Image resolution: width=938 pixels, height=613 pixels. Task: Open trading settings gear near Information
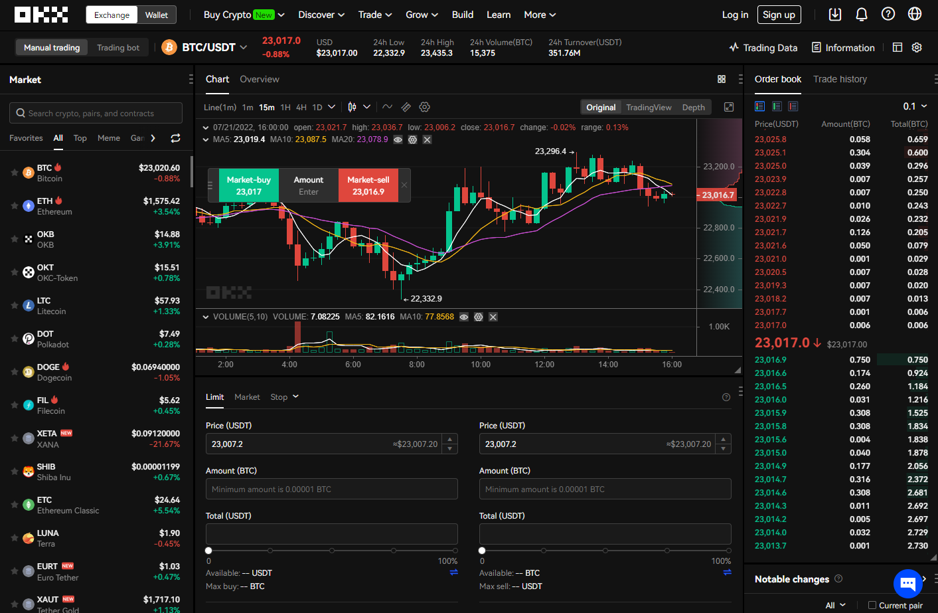(917, 47)
